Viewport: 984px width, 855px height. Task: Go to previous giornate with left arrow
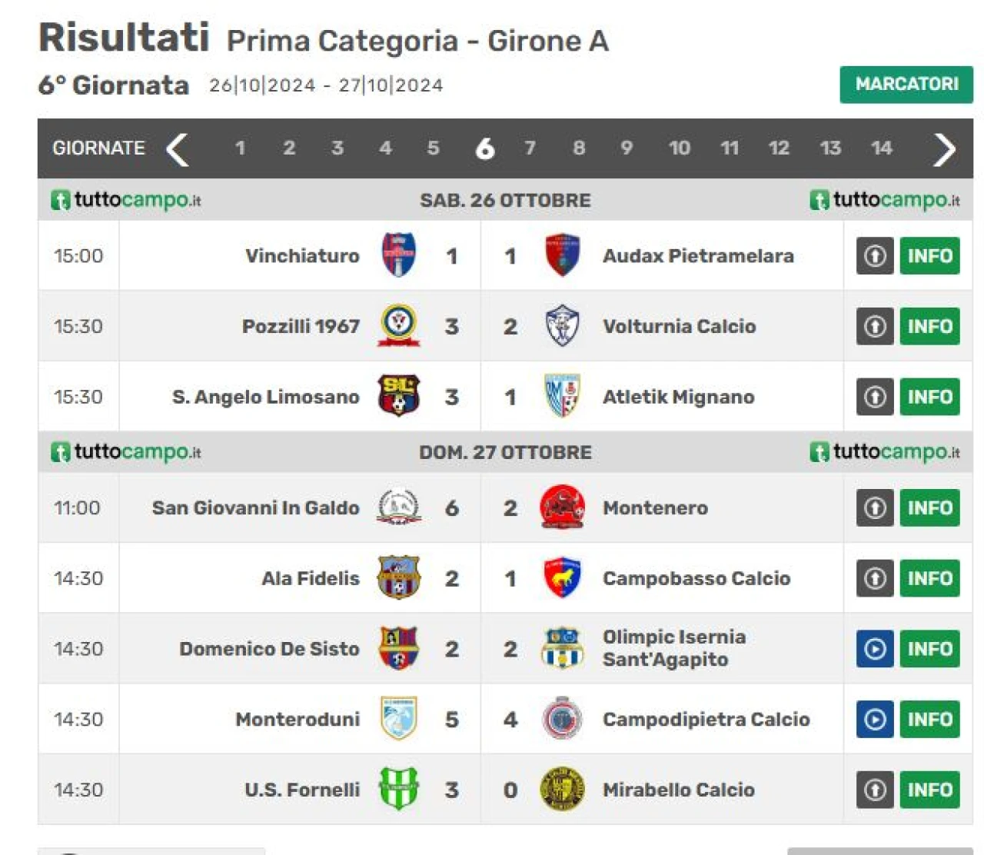pyautogui.click(x=178, y=148)
